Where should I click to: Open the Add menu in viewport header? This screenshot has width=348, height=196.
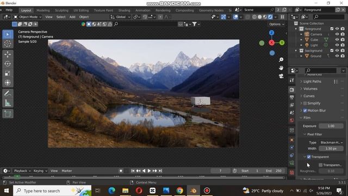(72, 17)
